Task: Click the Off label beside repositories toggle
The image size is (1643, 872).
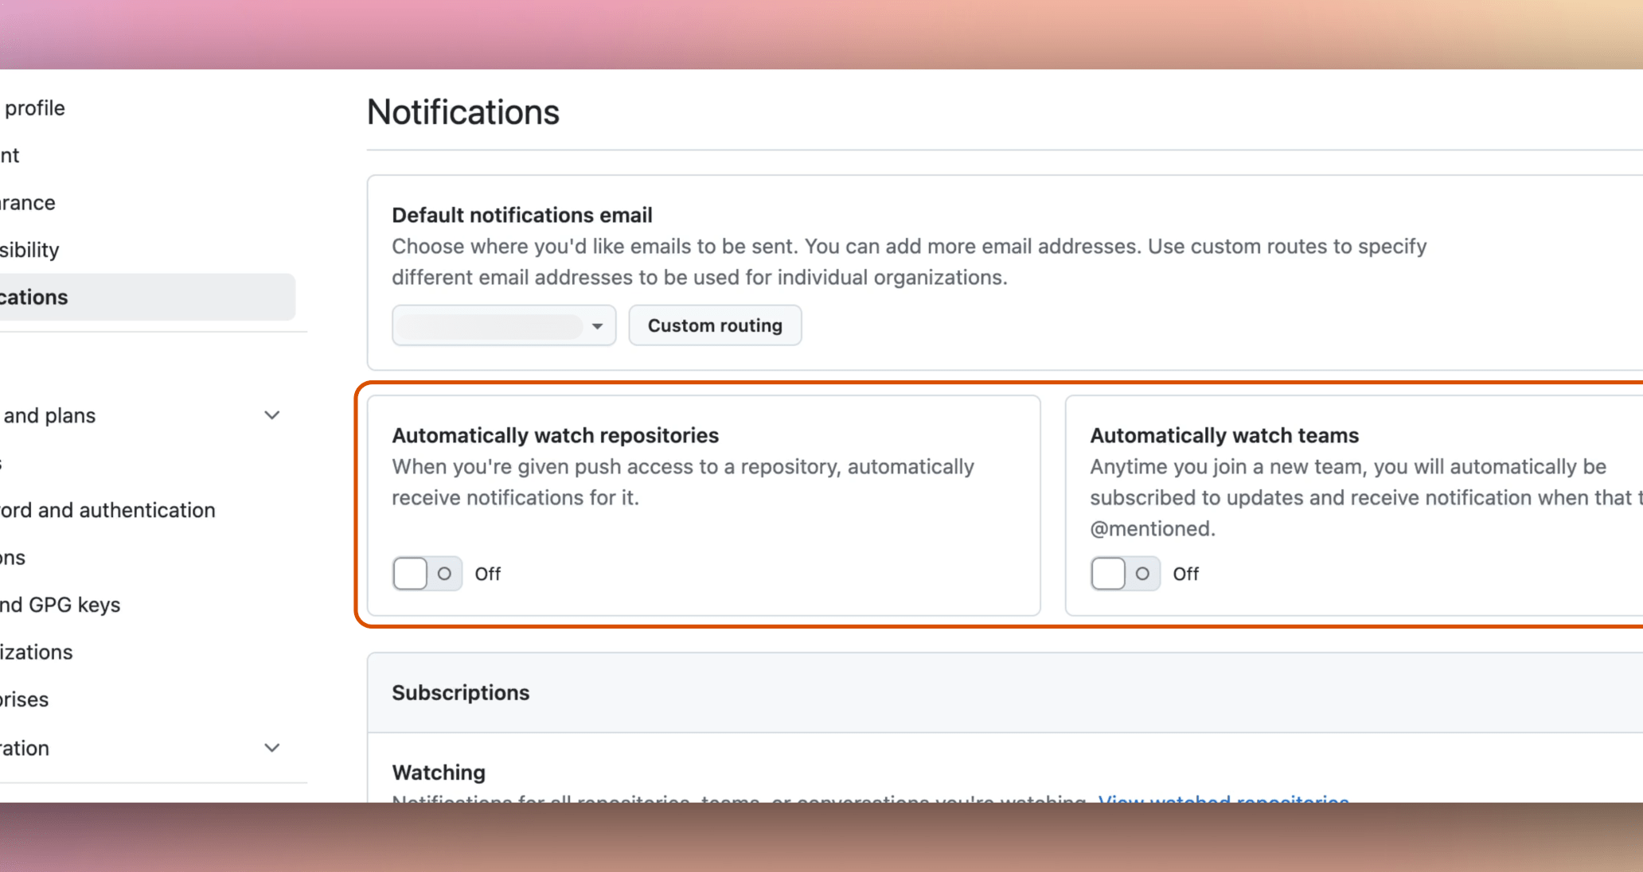Action: [487, 574]
